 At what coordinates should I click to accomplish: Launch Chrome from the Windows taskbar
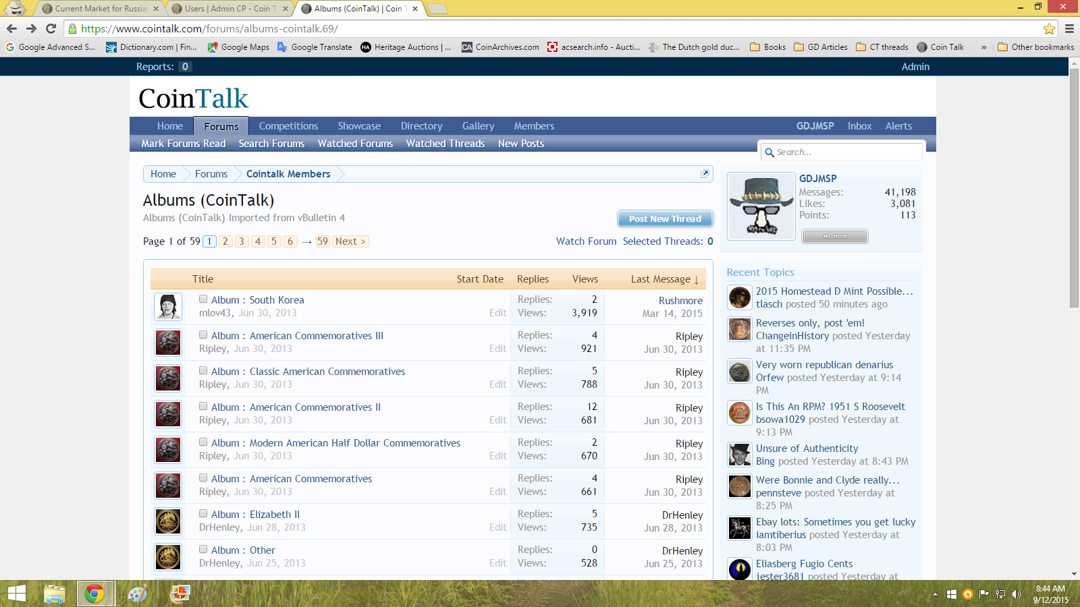(94, 594)
